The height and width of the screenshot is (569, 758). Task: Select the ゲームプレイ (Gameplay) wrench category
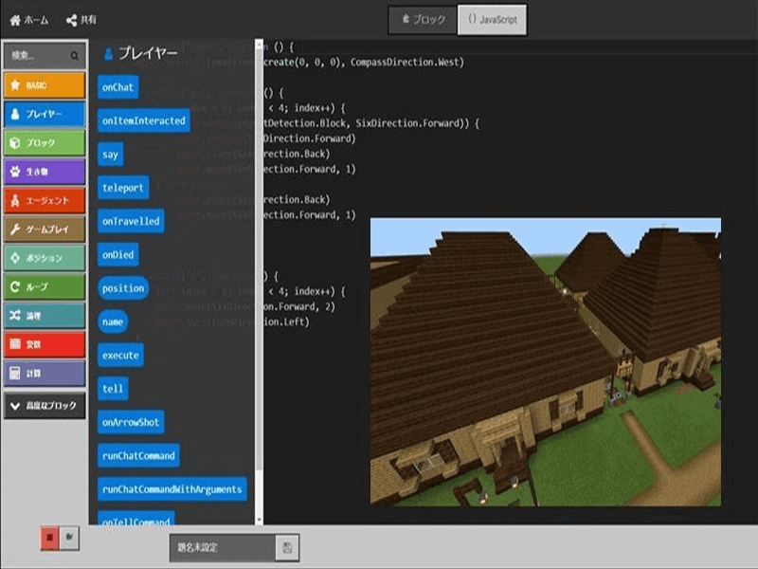point(44,229)
